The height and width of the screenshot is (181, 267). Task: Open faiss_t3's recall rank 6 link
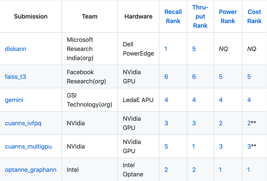166,77
